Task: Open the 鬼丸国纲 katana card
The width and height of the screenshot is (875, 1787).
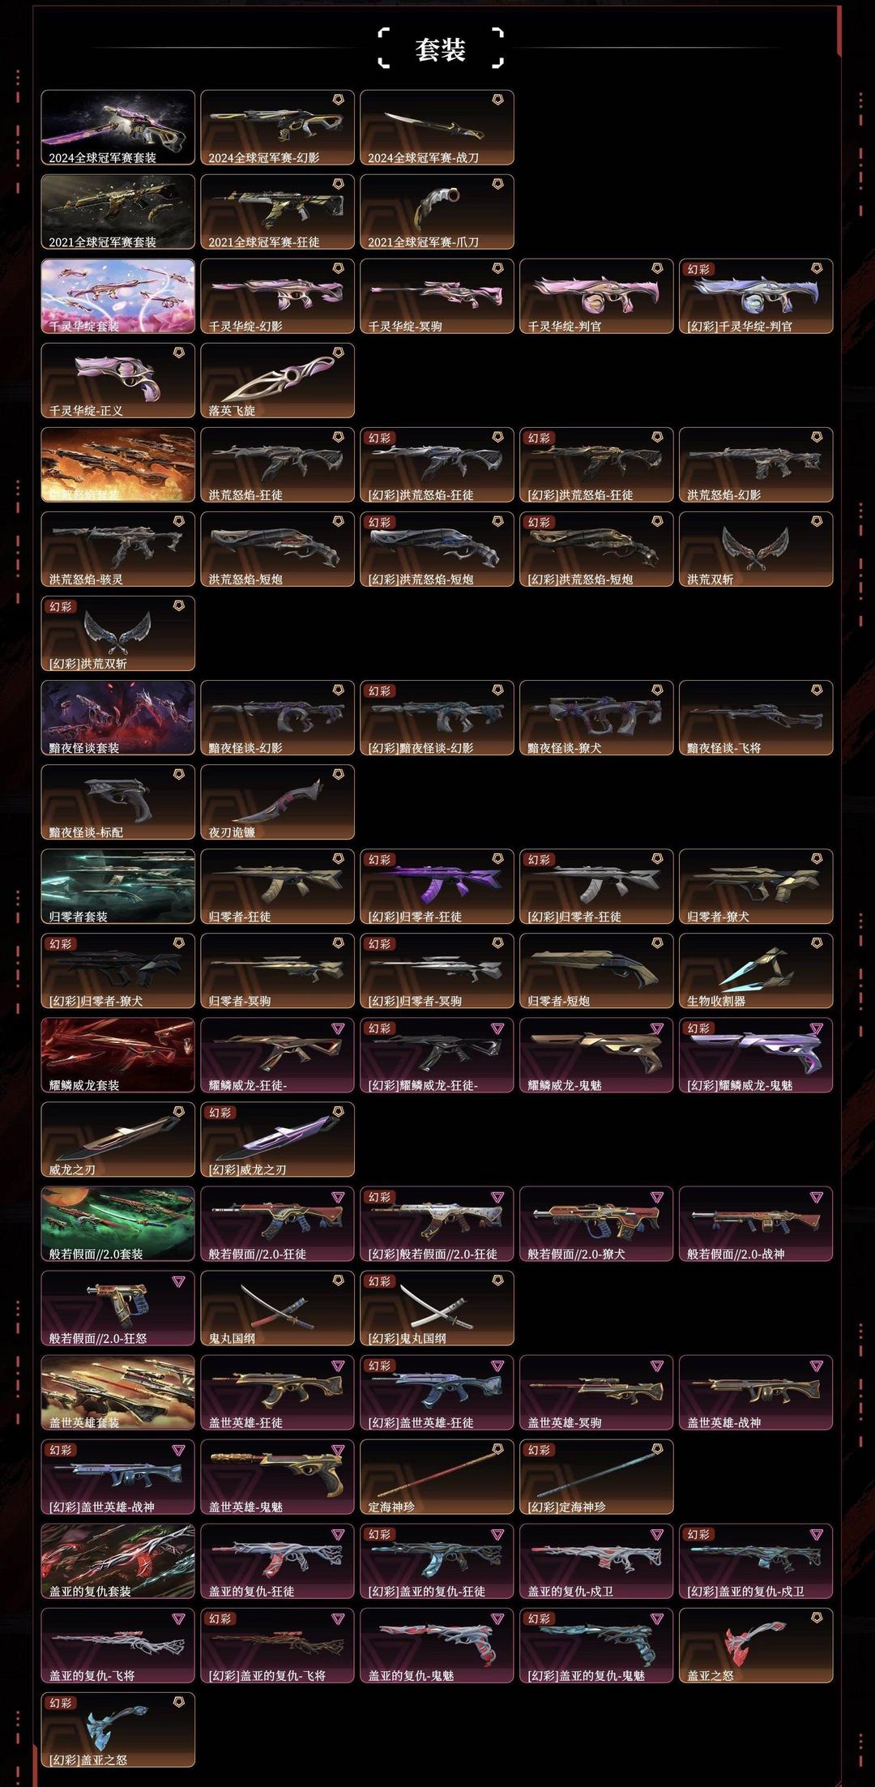Action: pos(277,1307)
